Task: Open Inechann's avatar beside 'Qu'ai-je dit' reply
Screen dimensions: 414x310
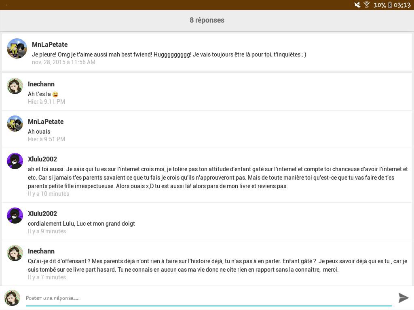Action: click(15, 253)
